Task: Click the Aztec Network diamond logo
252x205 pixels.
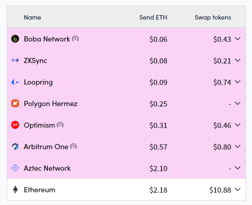Action: [15, 168]
